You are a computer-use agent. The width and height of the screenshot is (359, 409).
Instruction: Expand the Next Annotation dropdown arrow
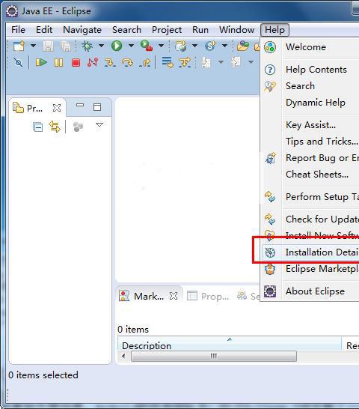coord(221,62)
